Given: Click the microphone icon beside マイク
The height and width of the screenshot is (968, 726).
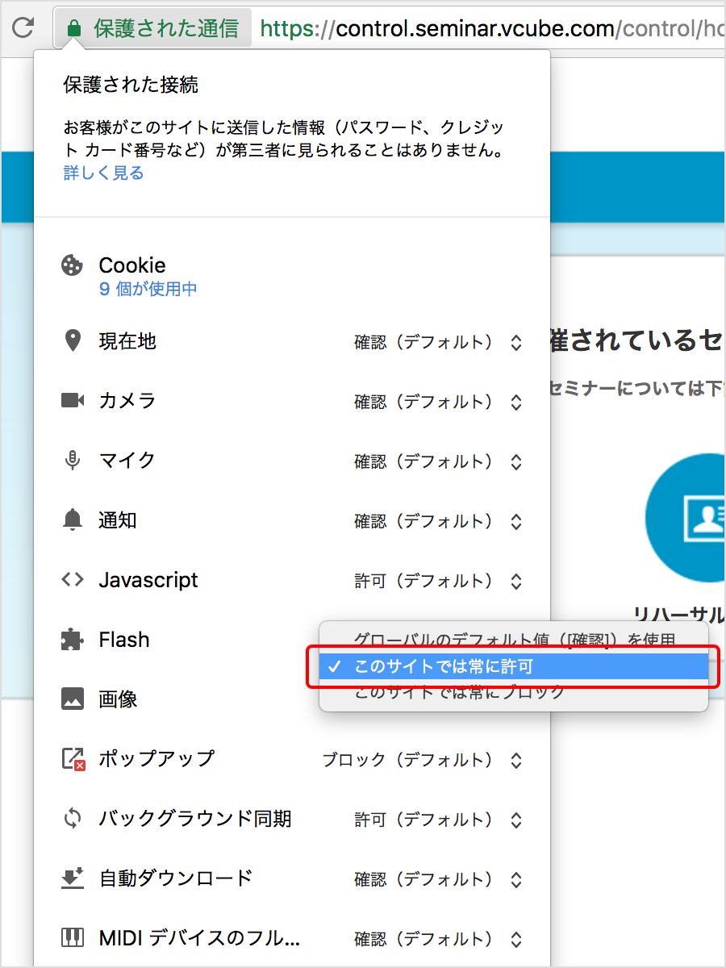Looking at the screenshot, I should pyautogui.click(x=73, y=461).
